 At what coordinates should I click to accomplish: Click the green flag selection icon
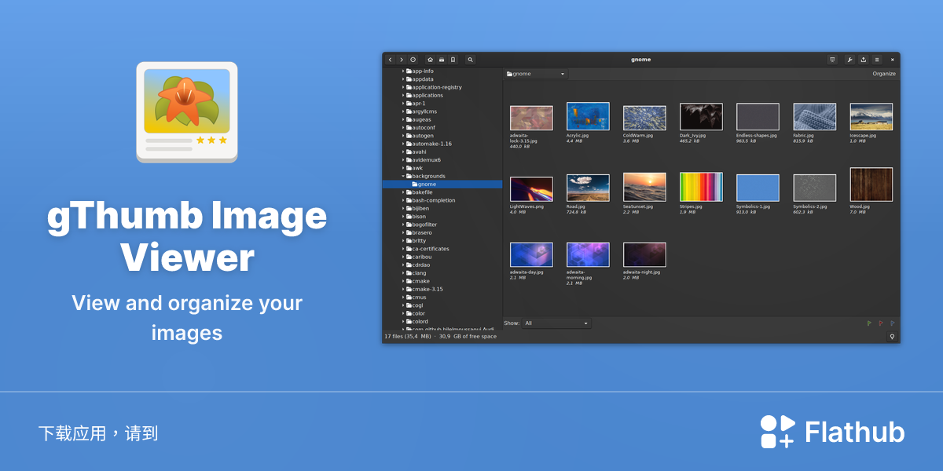pyautogui.click(x=868, y=323)
